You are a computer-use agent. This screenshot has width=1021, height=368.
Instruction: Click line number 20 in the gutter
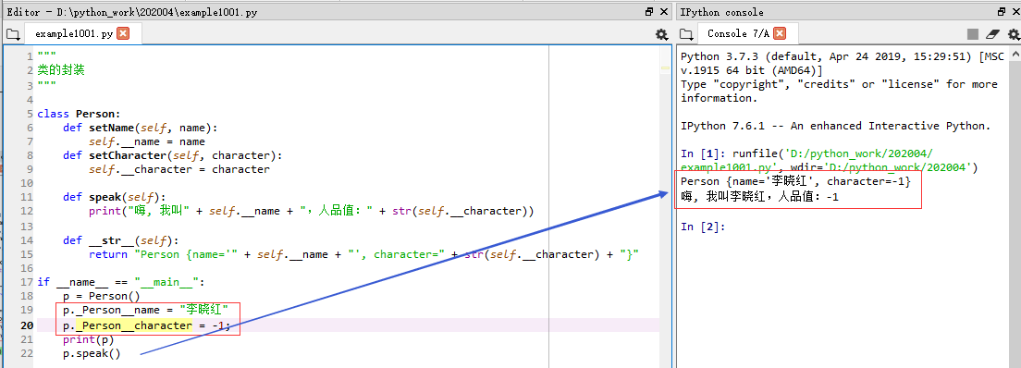28,325
